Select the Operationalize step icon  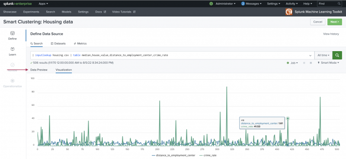(x=13, y=81)
